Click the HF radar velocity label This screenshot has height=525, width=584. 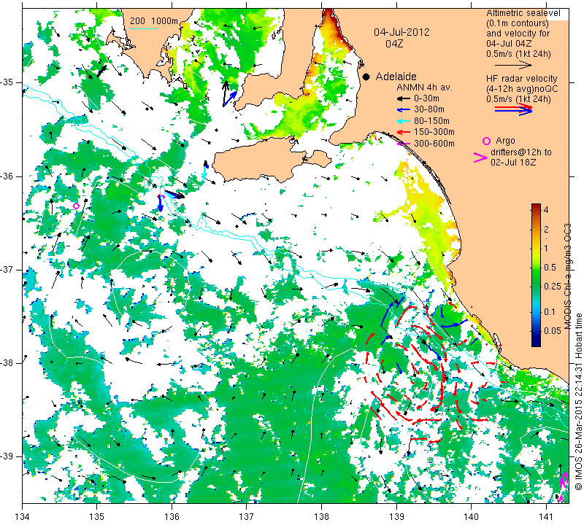[521, 79]
